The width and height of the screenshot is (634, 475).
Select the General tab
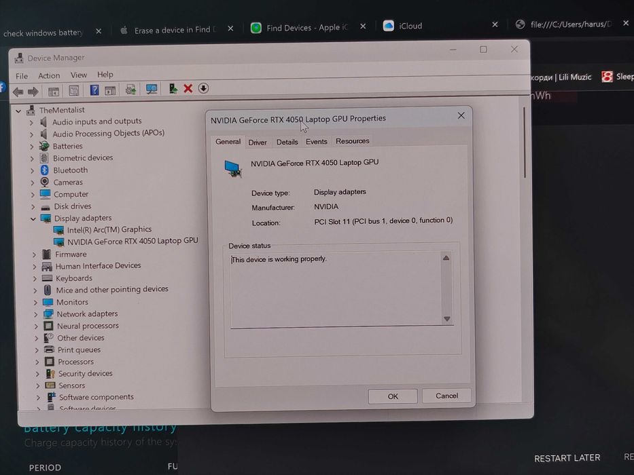(228, 142)
